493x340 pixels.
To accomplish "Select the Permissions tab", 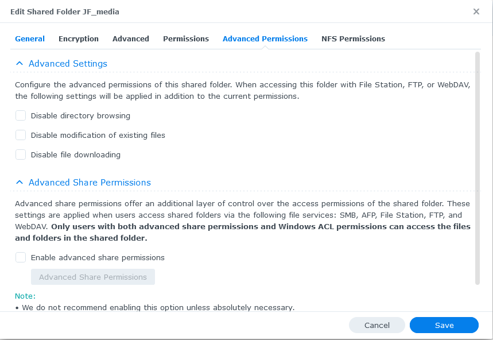I will (186, 39).
